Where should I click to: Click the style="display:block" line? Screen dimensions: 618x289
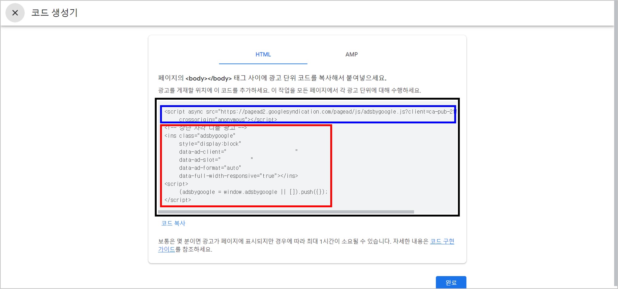tap(210, 144)
